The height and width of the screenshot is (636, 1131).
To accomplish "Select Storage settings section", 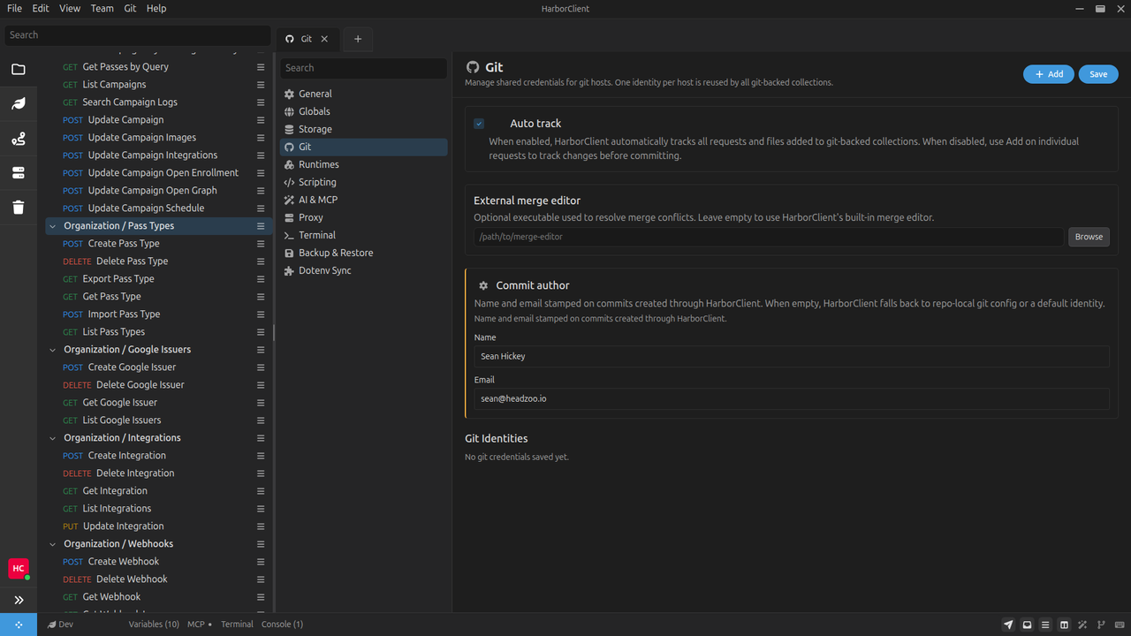I will [363, 129].
